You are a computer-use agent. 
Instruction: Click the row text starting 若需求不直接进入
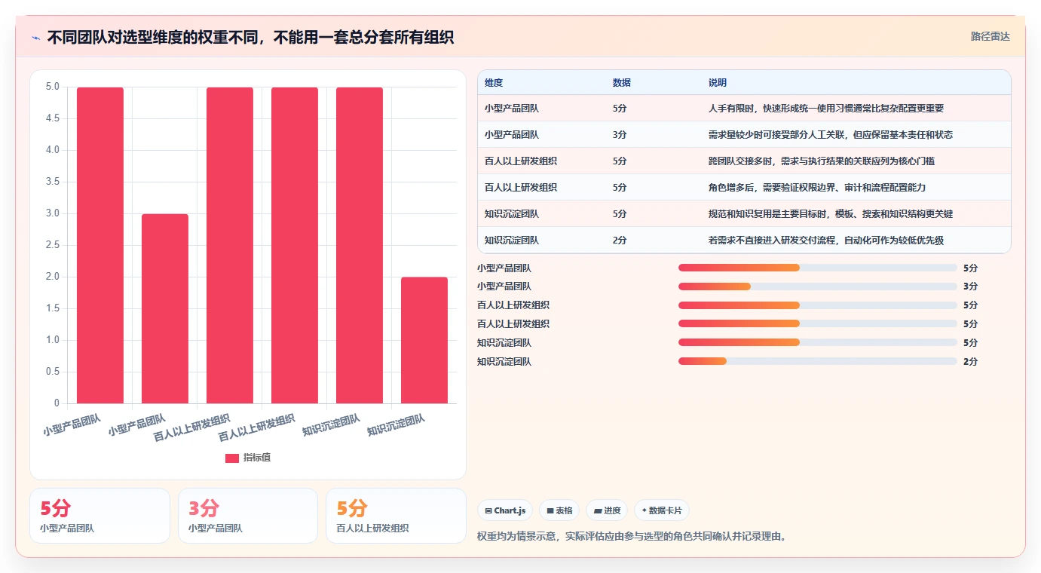826,241
